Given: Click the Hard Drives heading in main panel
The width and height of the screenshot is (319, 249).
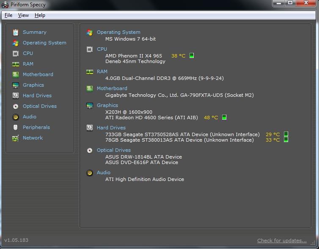Looking at the screenshot, I should [111, 128].
